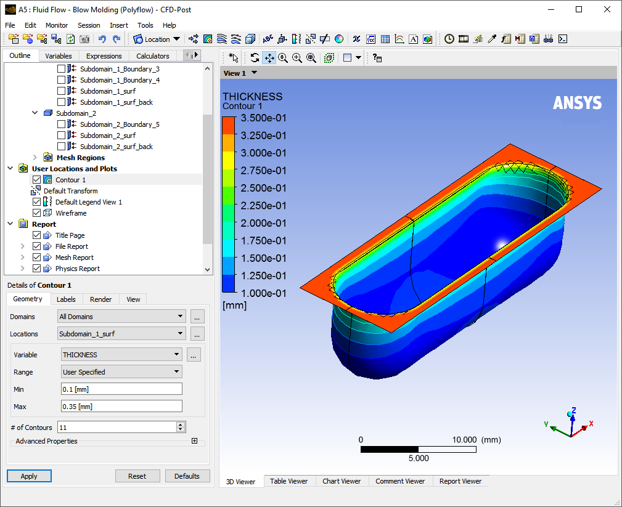Click the Color Map wheel icon
This screenshot has width=622, height=507.
(x=339, y=39)
